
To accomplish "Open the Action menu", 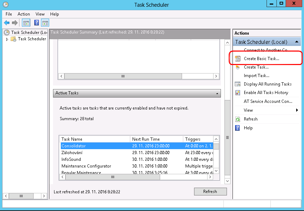I will (x=24, y=14).
